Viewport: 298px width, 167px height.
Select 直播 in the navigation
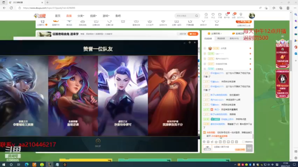pyautogui.click(x=69, y=16)
